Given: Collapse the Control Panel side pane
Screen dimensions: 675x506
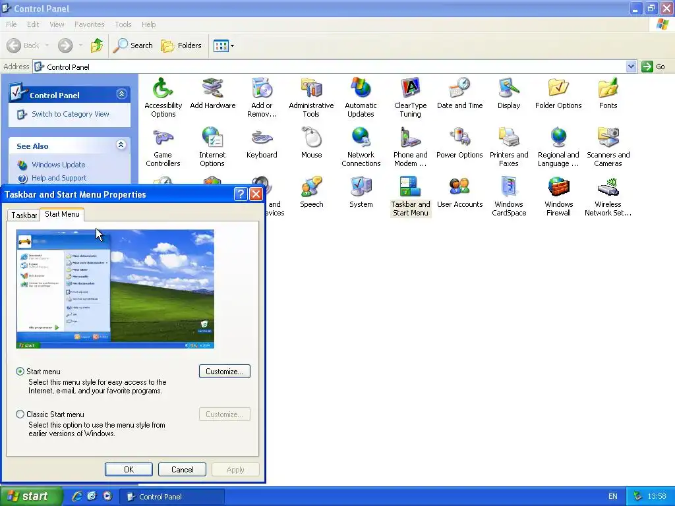Looking at the screenshot, I should click(122, 94).
